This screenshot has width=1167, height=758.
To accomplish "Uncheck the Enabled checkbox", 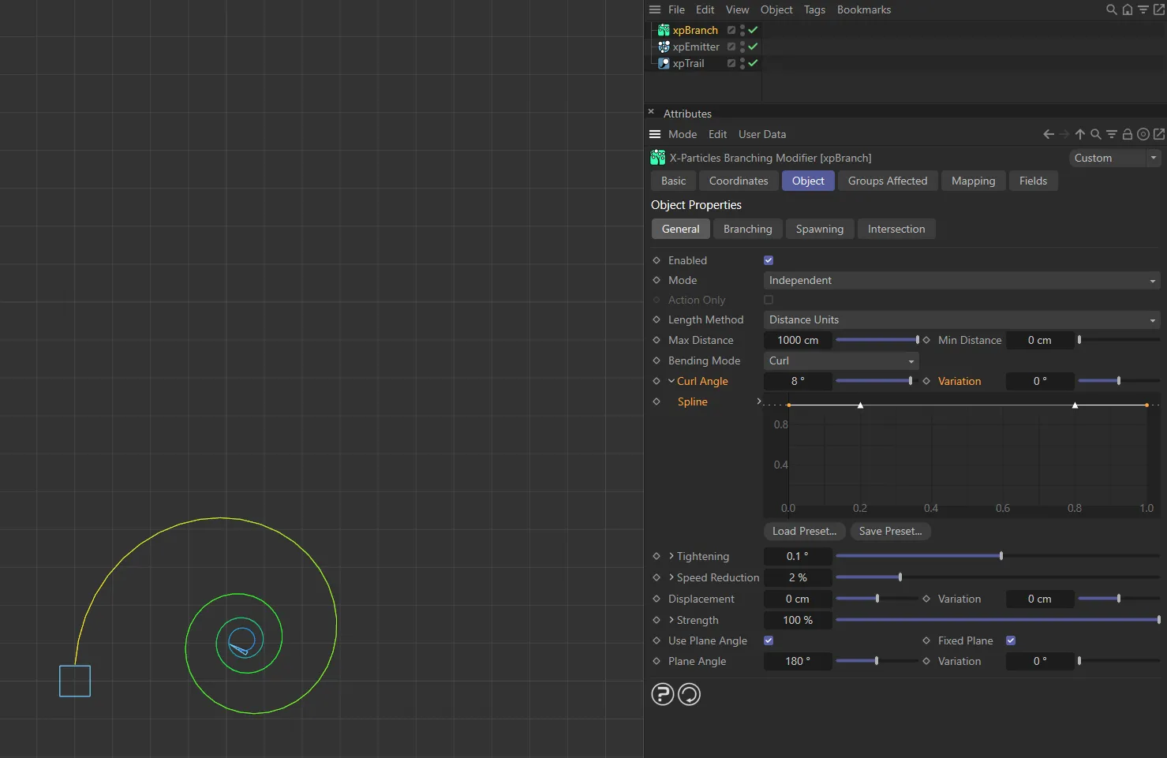I will [x=768, y=260].
